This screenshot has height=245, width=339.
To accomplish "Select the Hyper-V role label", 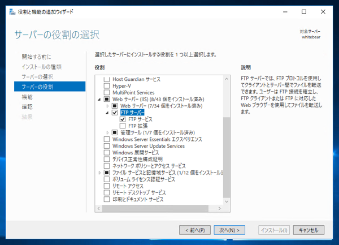I will (x=121, y=86).
